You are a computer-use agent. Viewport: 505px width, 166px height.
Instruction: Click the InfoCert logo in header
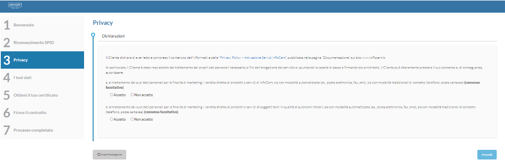pyautogui.click(x=15, y=5)
